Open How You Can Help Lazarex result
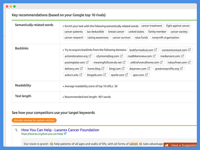The width and height of the screenshot is (200, 150). tap(60, 130)
